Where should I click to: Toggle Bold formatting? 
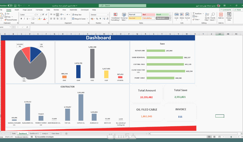21,19
